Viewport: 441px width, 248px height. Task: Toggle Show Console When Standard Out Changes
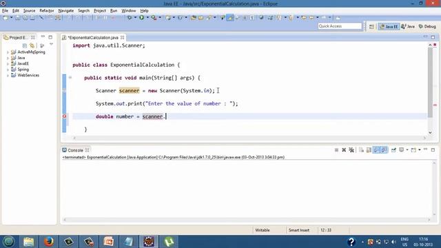[x=376, y=150]
